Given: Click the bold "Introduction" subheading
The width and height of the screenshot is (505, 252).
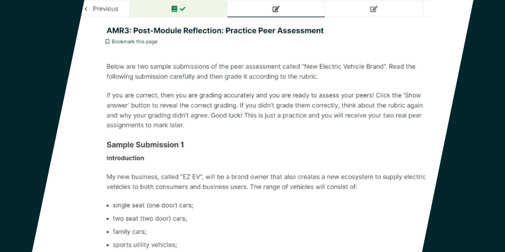Looking at the screenshot, I should coord(125,158).
